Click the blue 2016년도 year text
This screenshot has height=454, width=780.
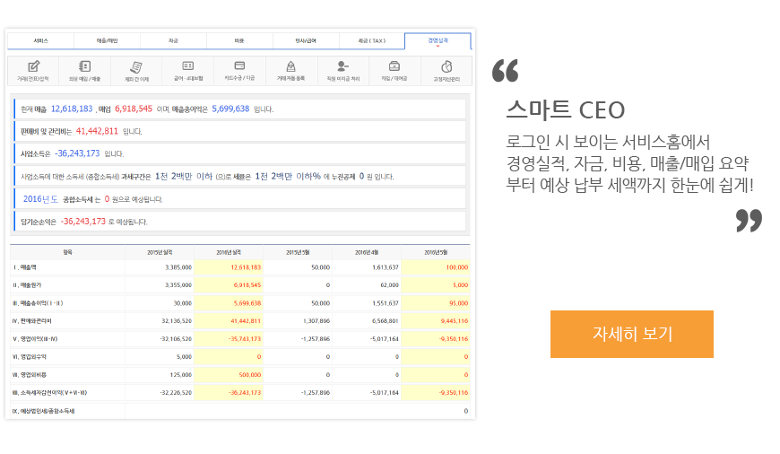click(x=40, y=198)
